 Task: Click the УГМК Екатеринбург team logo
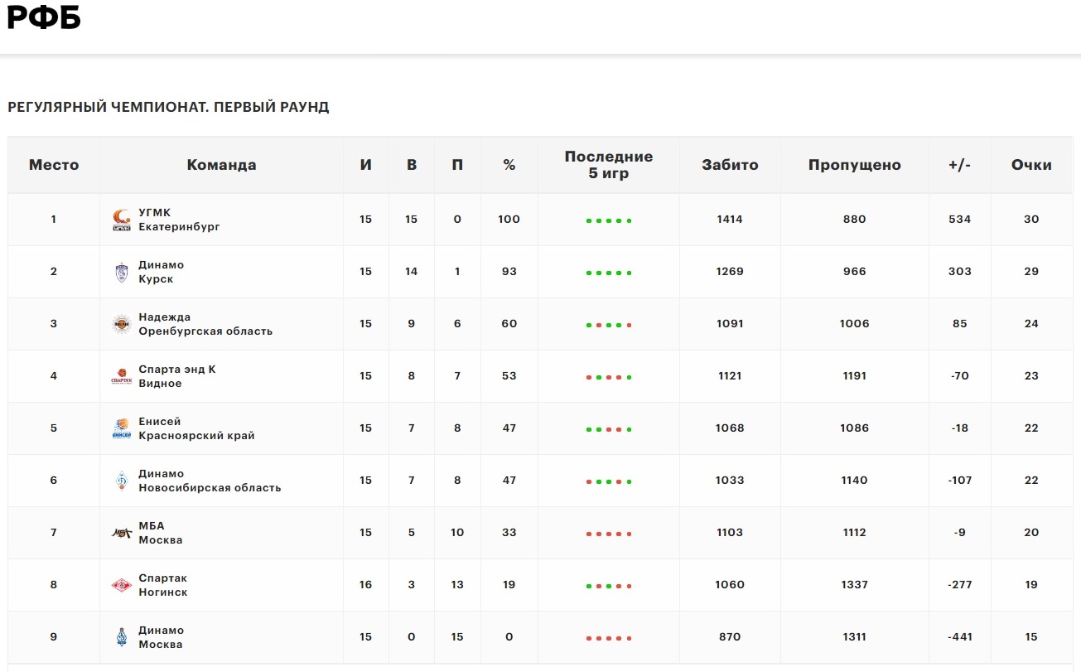point(122,220)
